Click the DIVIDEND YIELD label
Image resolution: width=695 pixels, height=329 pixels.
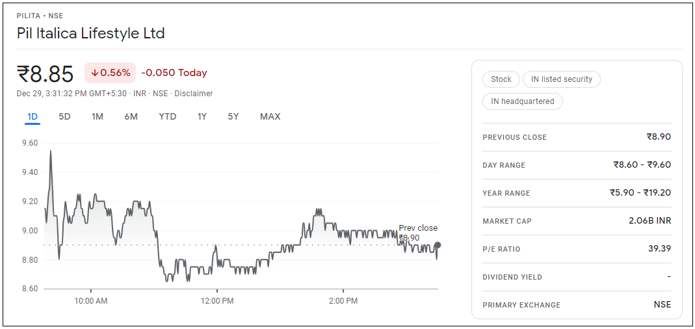pos(512,277)
